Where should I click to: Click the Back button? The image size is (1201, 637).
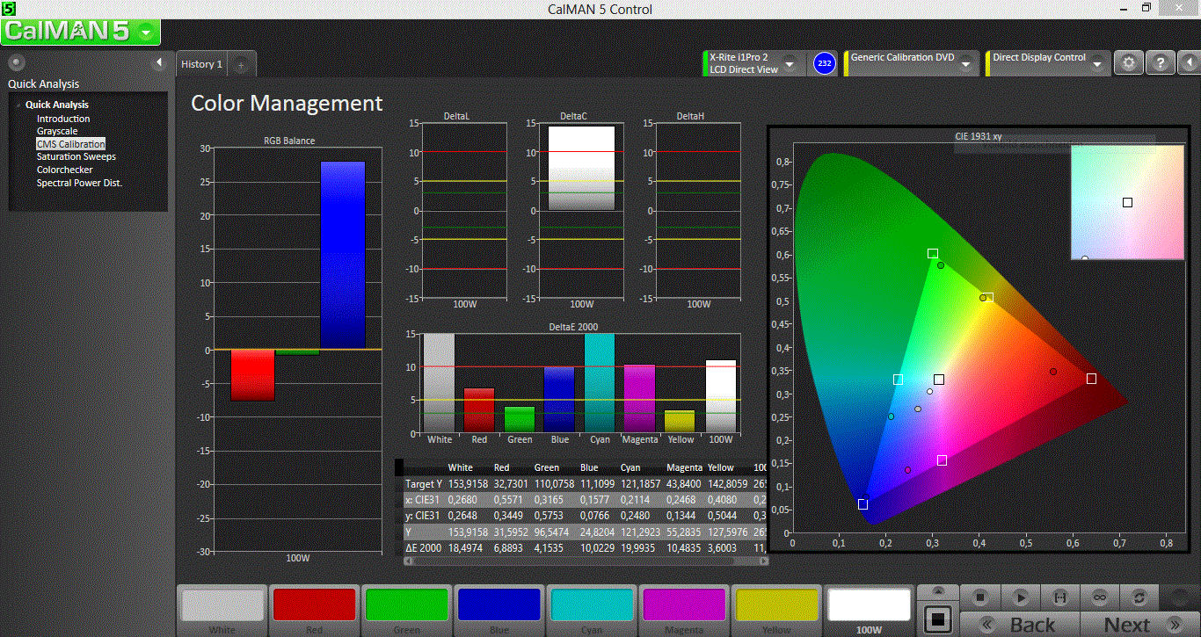click(x=1019, y=625)
